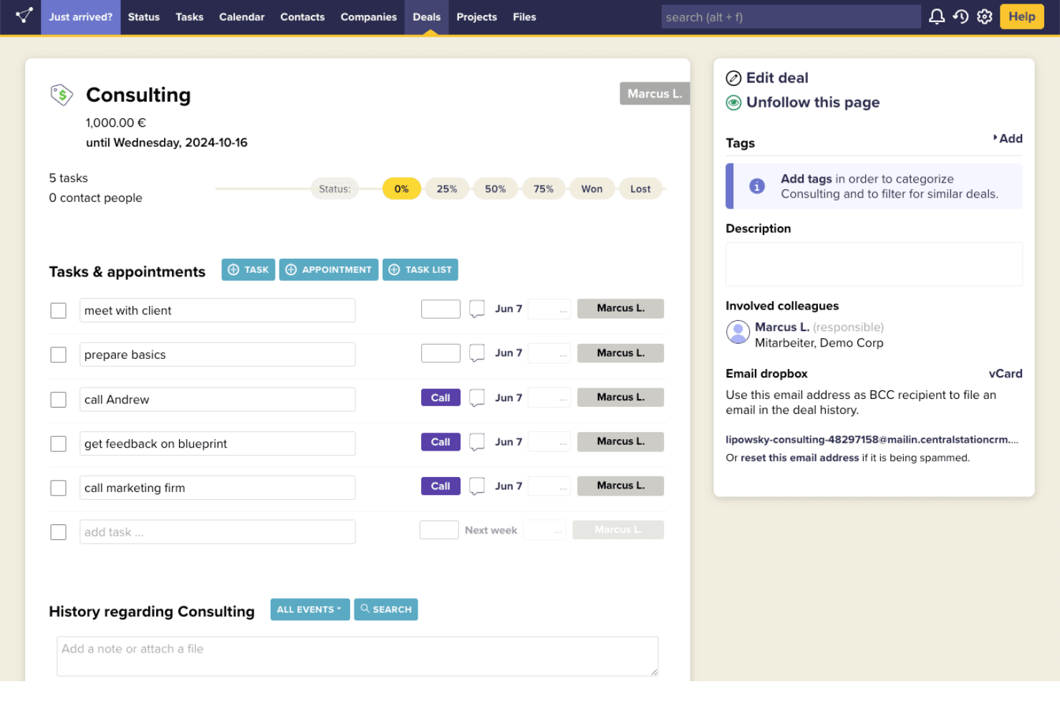
Task: Tick the checkbox for 'get feedback on blueprint'
Action: [x=58, y=443]
